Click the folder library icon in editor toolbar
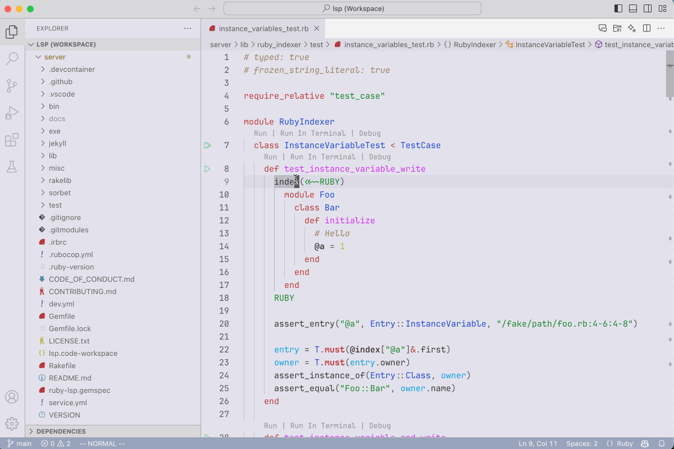The height and width of the screenshot is (449, 674). tap(617, 29)
